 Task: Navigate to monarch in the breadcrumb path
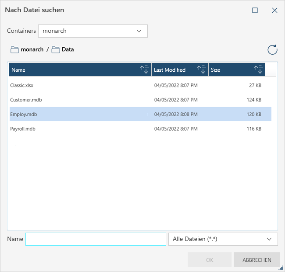point(32,49)
